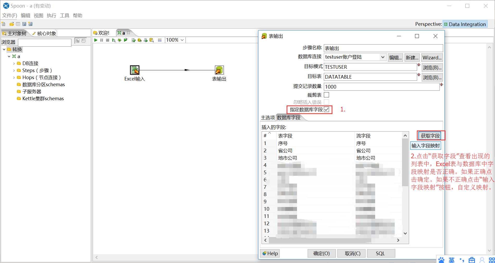
Task: Click the 新建... connection button
Action: pos(412,58)
